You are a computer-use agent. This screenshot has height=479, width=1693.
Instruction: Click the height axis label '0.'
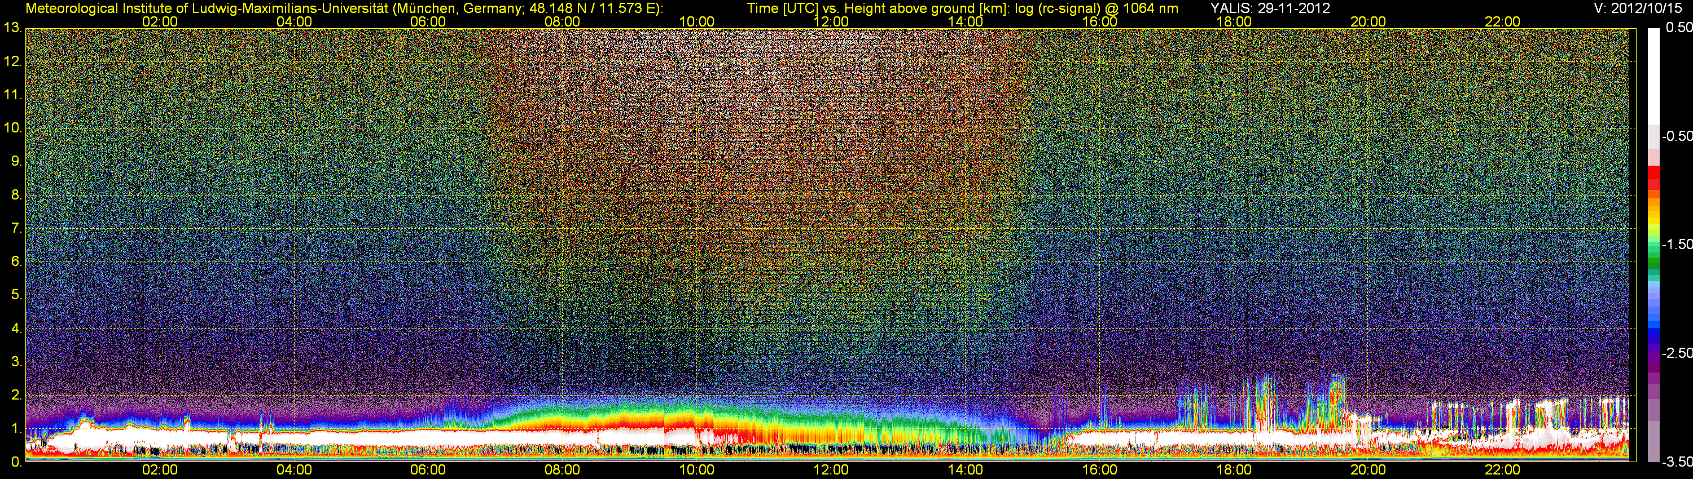click(16, 462)
